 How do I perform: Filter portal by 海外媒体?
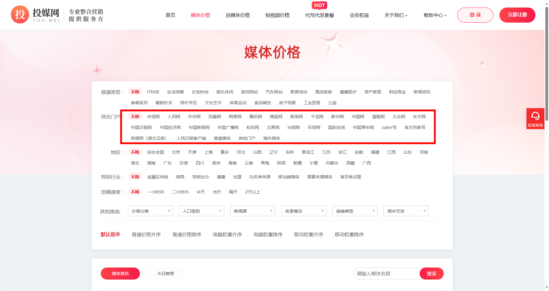[271, 138]
